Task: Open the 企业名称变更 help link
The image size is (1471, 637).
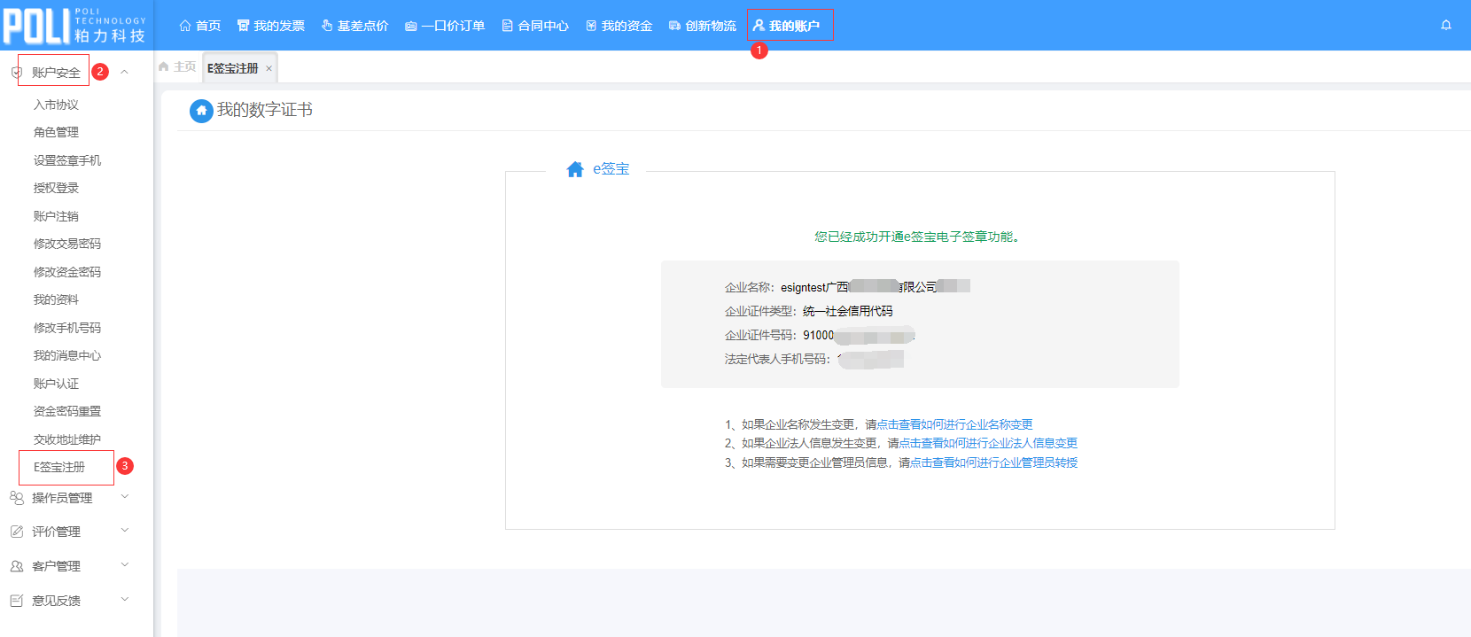Action: (954, 424)
